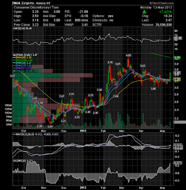Click the date Monday 13-May-2013

coord(156,8)
